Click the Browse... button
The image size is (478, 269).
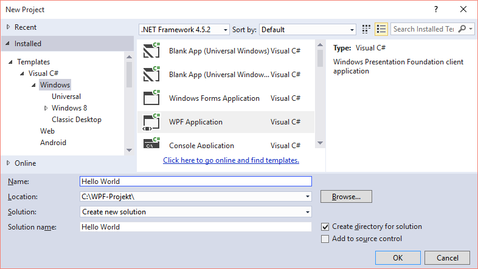pos(346,197)
